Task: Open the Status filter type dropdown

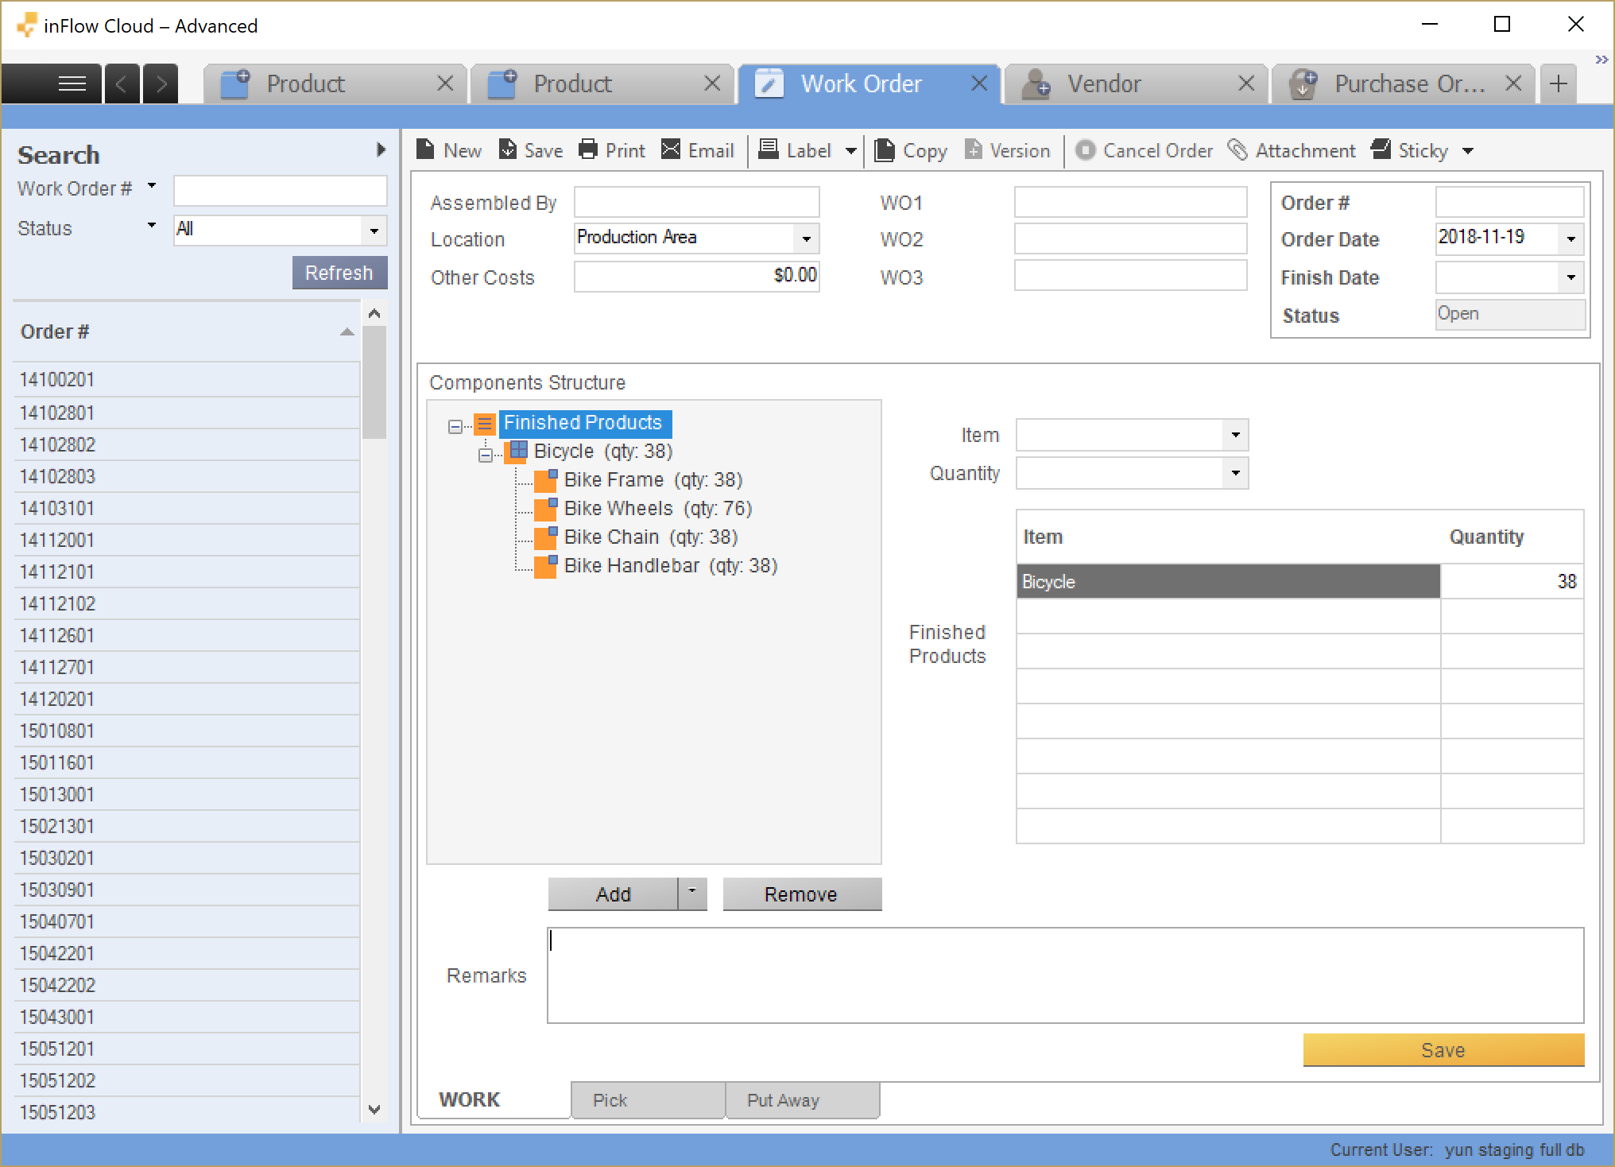Action: (151, 226)
